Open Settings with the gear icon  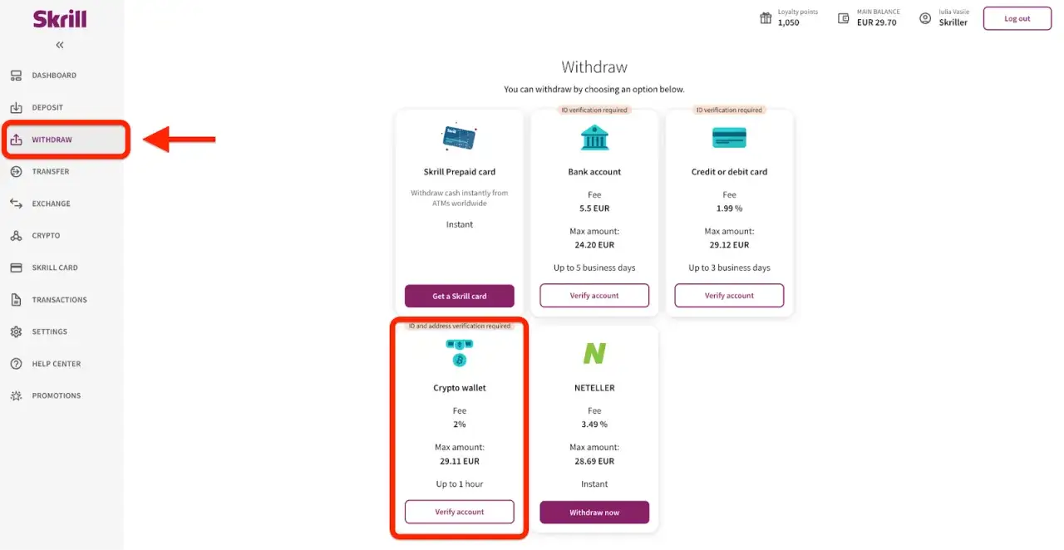(x=17, y=331)
